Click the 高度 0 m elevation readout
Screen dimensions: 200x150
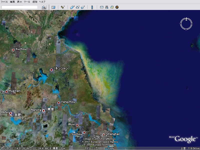pos(59,148)
